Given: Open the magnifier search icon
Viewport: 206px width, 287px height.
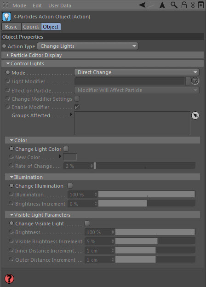Looking at the screenshot, I should coord(174,5).
